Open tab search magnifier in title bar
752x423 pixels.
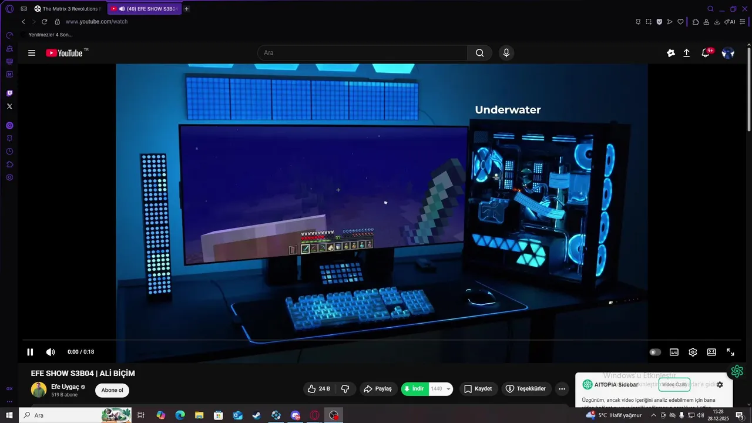pos(710,9)
